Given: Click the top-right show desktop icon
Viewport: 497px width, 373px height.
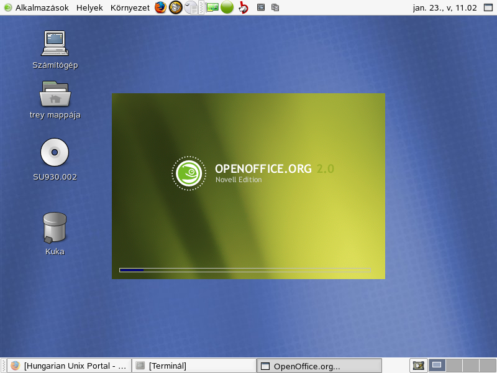Looking at the screenshot, I should (488, 7).
